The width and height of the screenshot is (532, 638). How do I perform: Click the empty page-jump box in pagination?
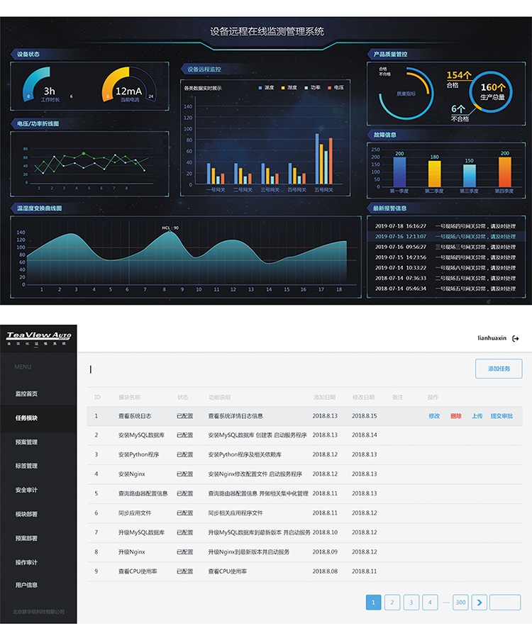point(505,603)
